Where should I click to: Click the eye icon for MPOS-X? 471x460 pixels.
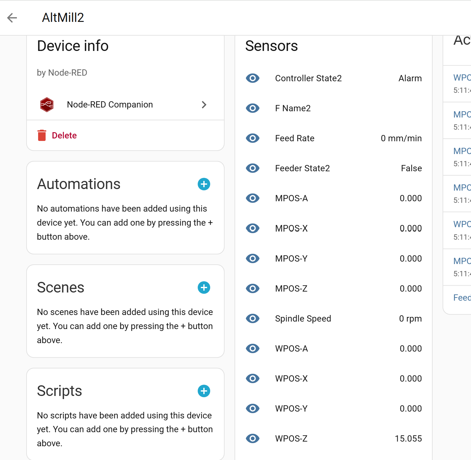(x=253, y=228)
